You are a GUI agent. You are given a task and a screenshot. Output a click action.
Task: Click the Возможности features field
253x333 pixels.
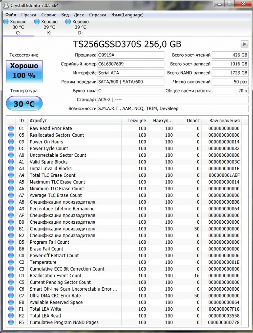coord(173,109)
